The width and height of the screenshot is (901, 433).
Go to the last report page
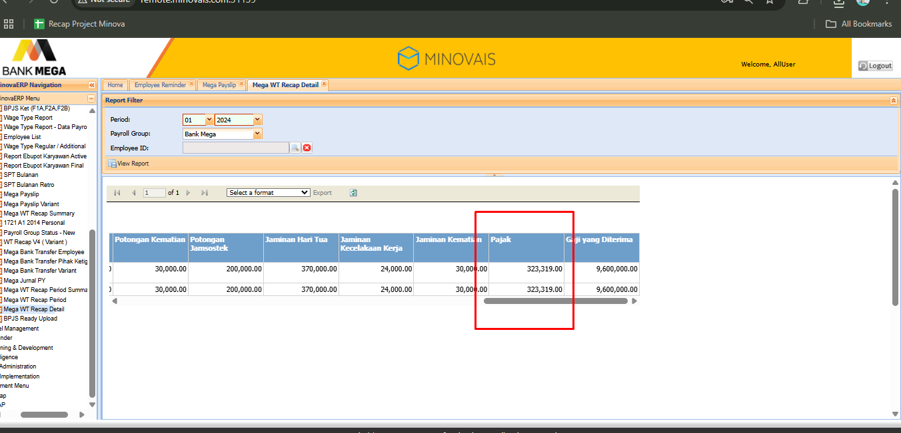coord(205,193)
